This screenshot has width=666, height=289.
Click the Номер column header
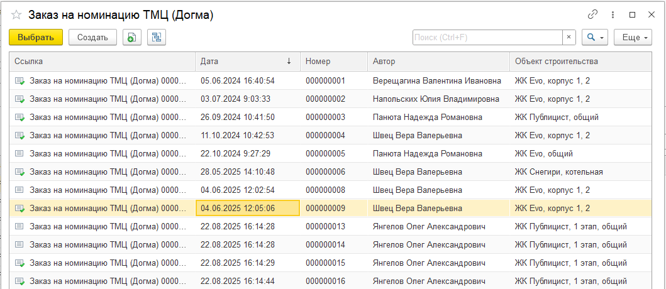click(x=333, y=62)
